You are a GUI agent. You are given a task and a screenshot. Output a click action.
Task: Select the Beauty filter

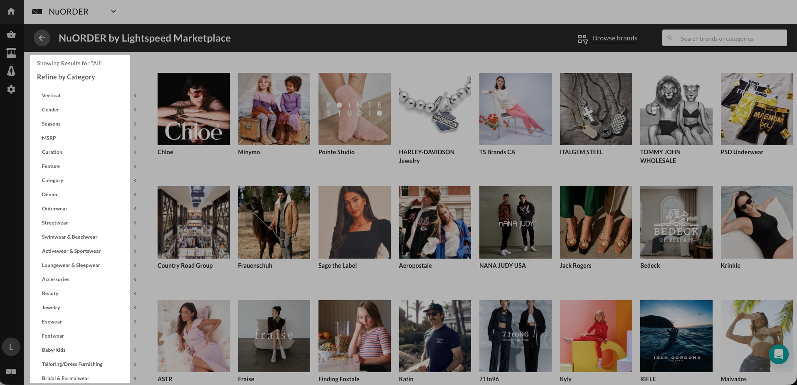pos(50,294)
